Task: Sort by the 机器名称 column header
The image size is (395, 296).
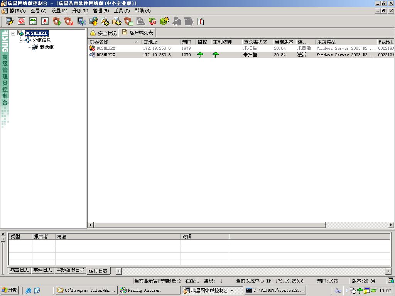Action: (x=115, y=42)
